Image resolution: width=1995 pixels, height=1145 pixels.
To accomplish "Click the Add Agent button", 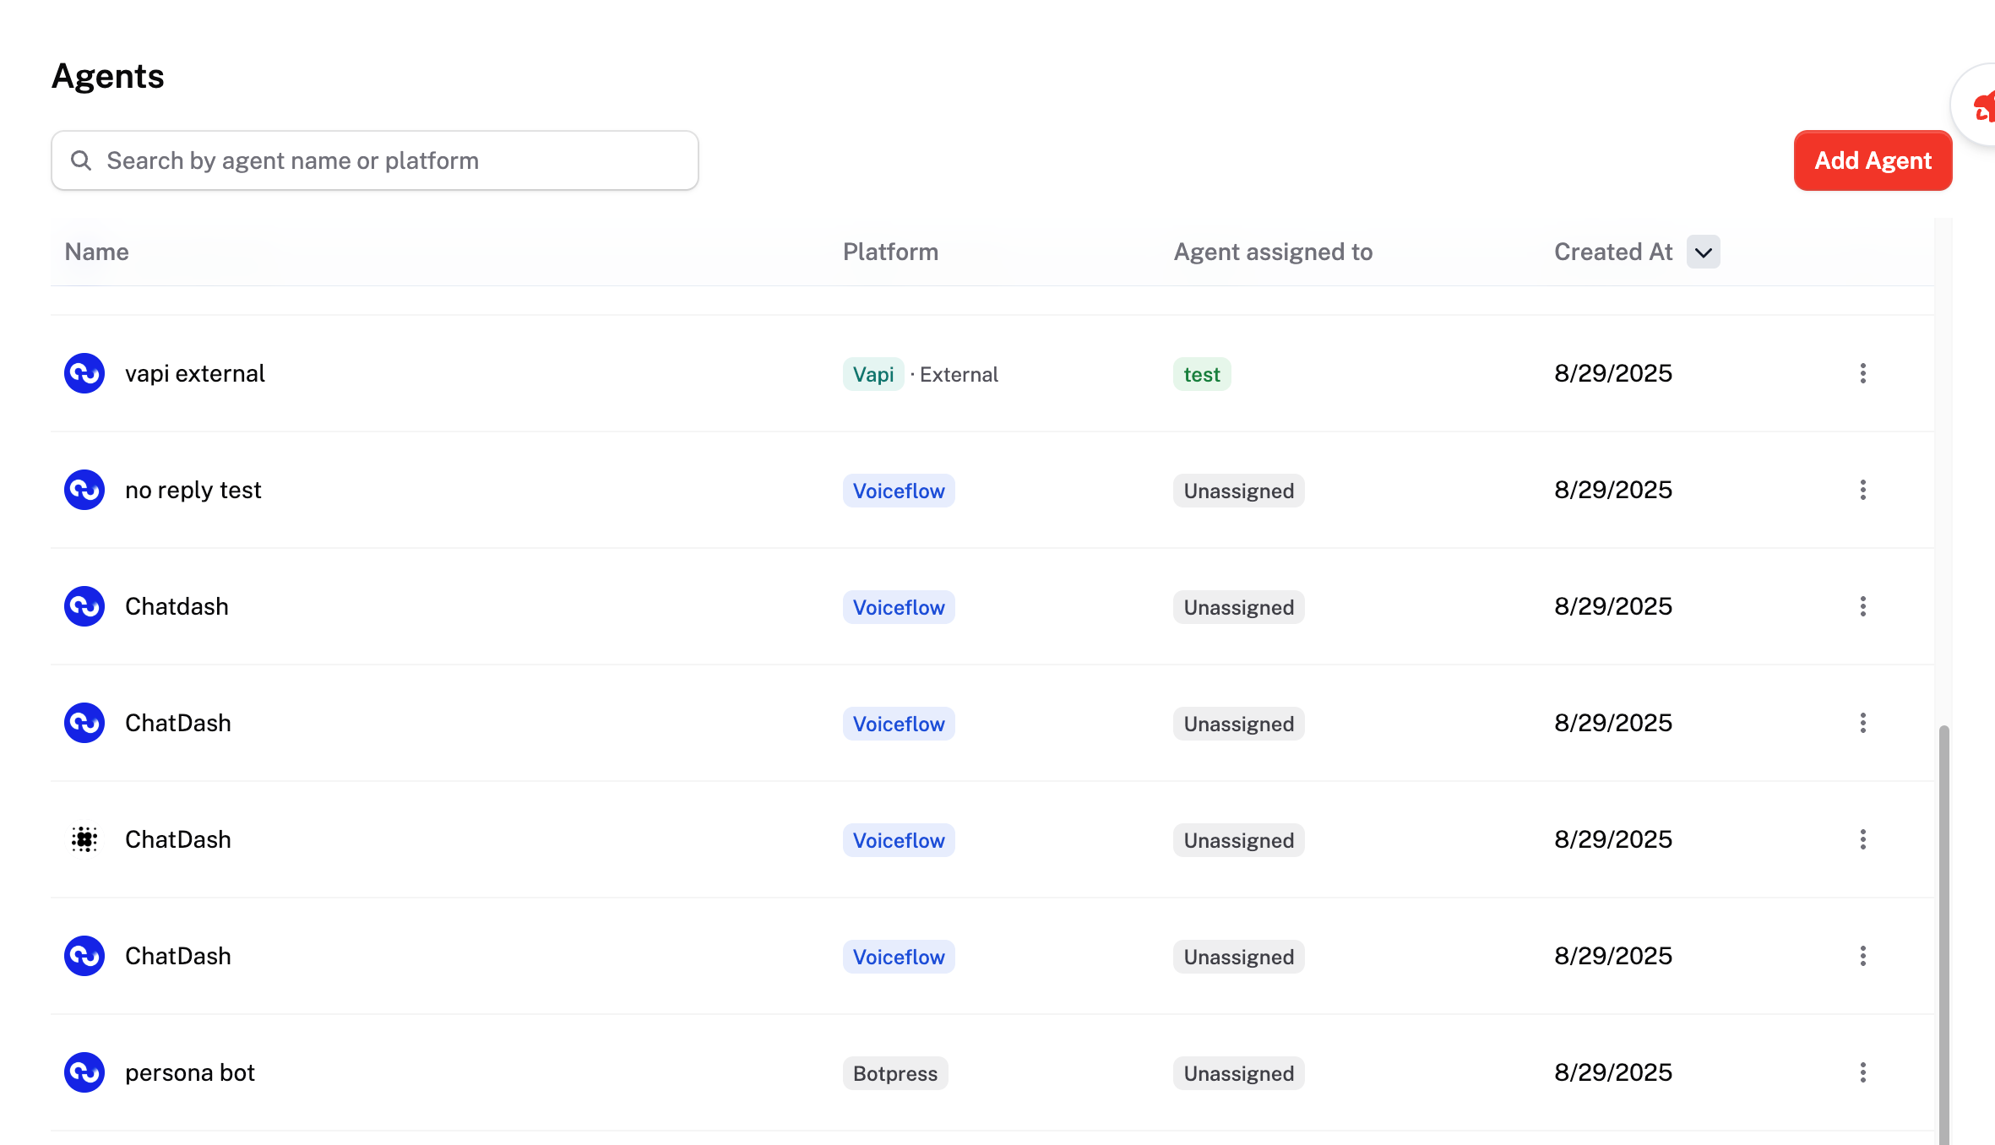I will [1873, 160].
